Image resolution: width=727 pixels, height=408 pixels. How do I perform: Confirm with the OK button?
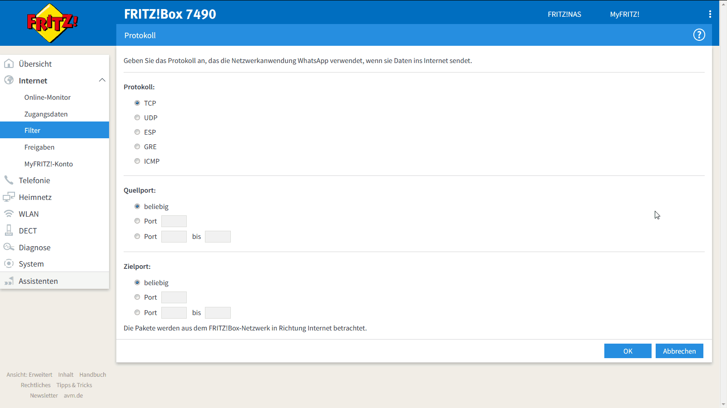pos(627,351)
